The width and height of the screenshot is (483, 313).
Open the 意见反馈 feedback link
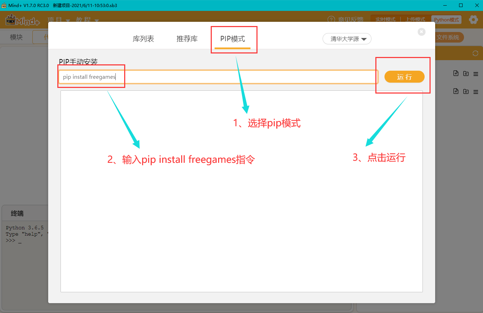(345, 20)
